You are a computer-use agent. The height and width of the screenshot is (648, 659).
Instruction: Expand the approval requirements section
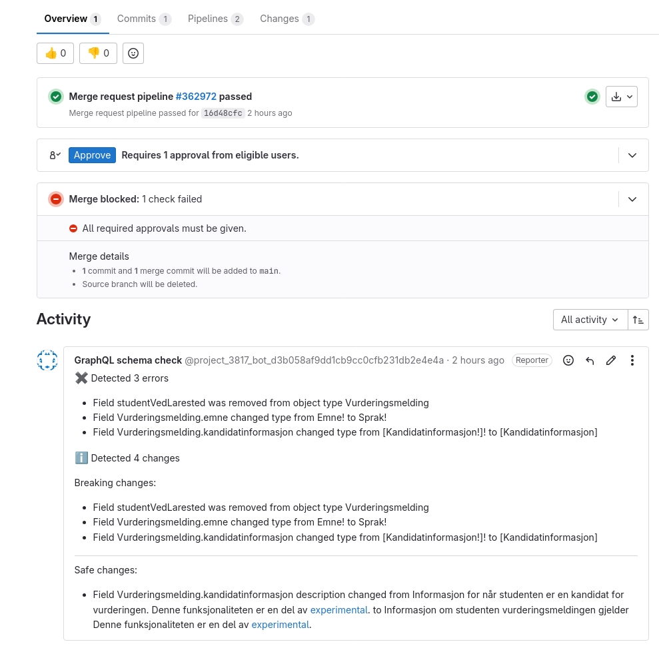coord(632,155)
